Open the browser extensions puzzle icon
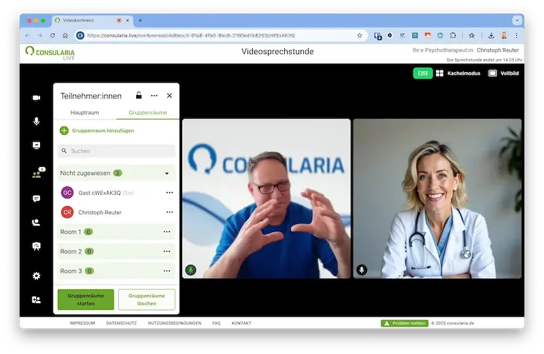Screen dimensions: 544x354 click(453, 35)
